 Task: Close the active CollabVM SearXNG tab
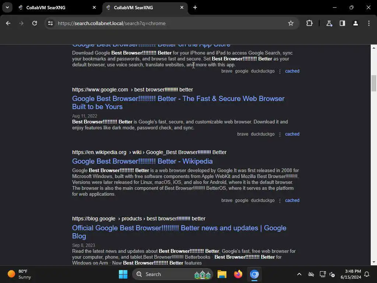pyautogui.click(x=182, y=7)
